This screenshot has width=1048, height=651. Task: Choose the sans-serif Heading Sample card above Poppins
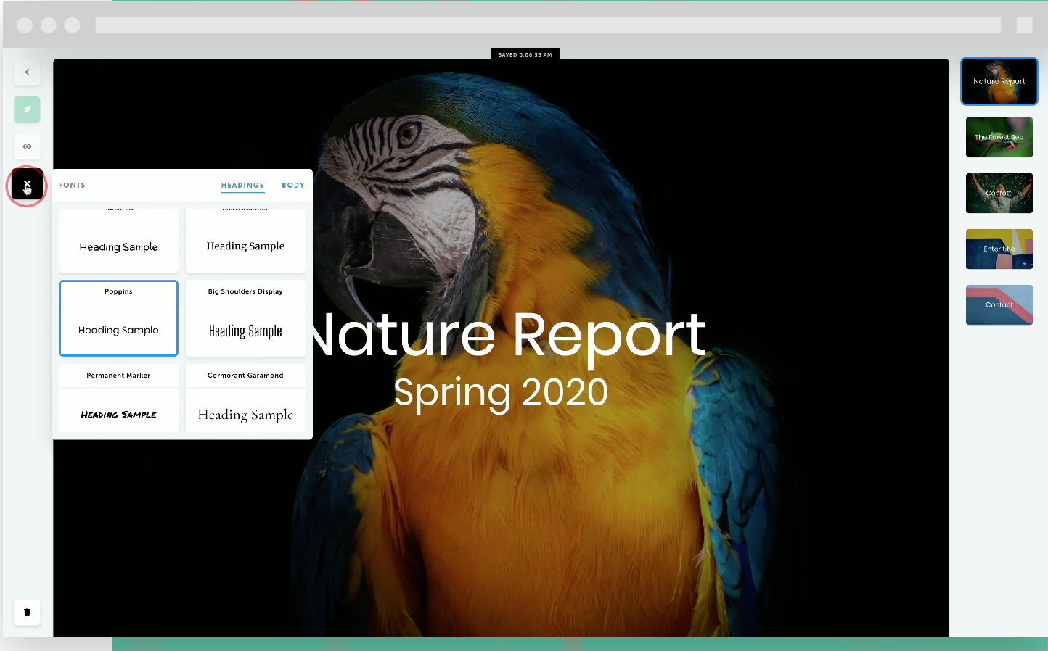pos(118,241)
